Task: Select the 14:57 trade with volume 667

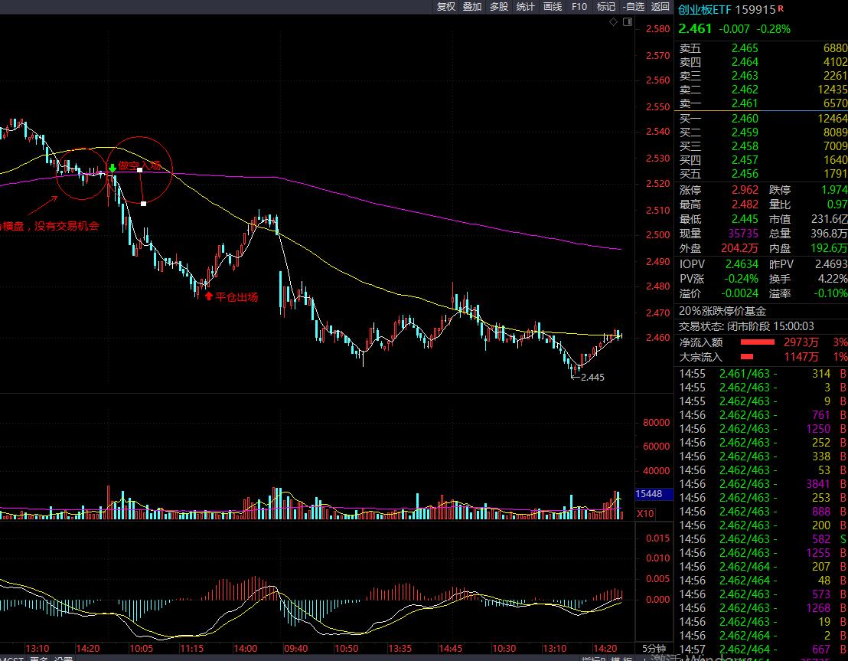Action: [x=762, y=649]
